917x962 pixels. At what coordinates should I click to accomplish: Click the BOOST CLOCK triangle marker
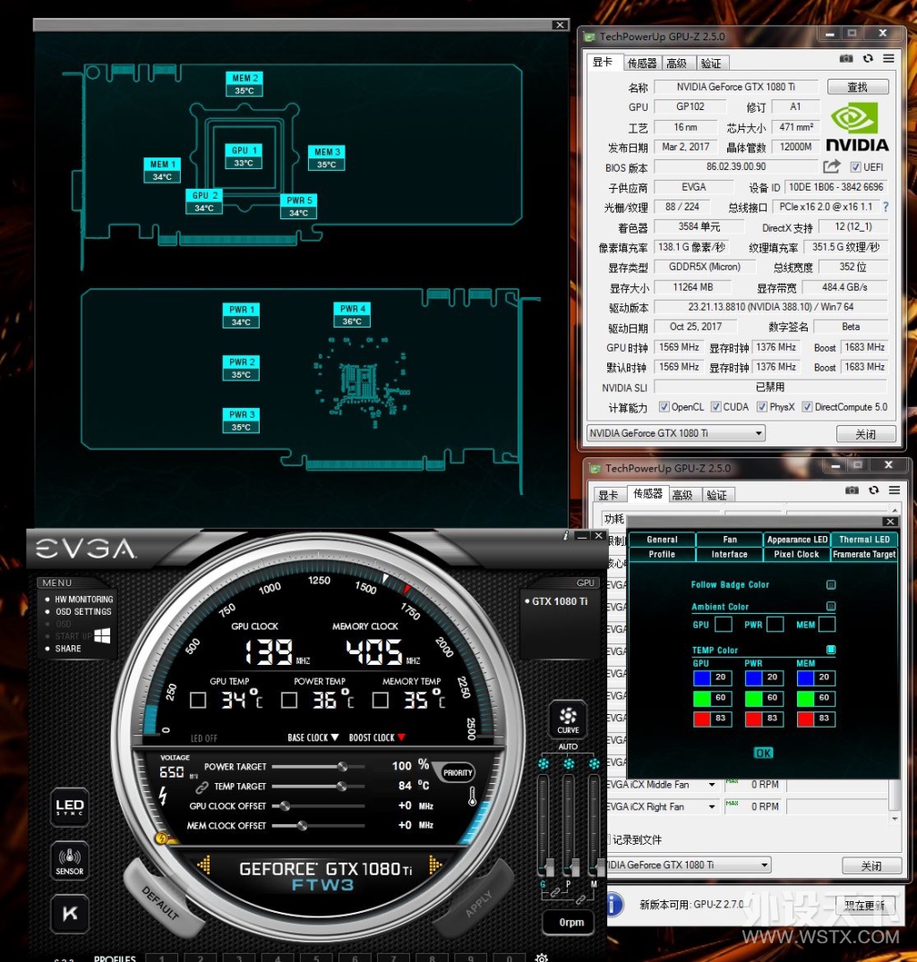click(x=401, y=737)
